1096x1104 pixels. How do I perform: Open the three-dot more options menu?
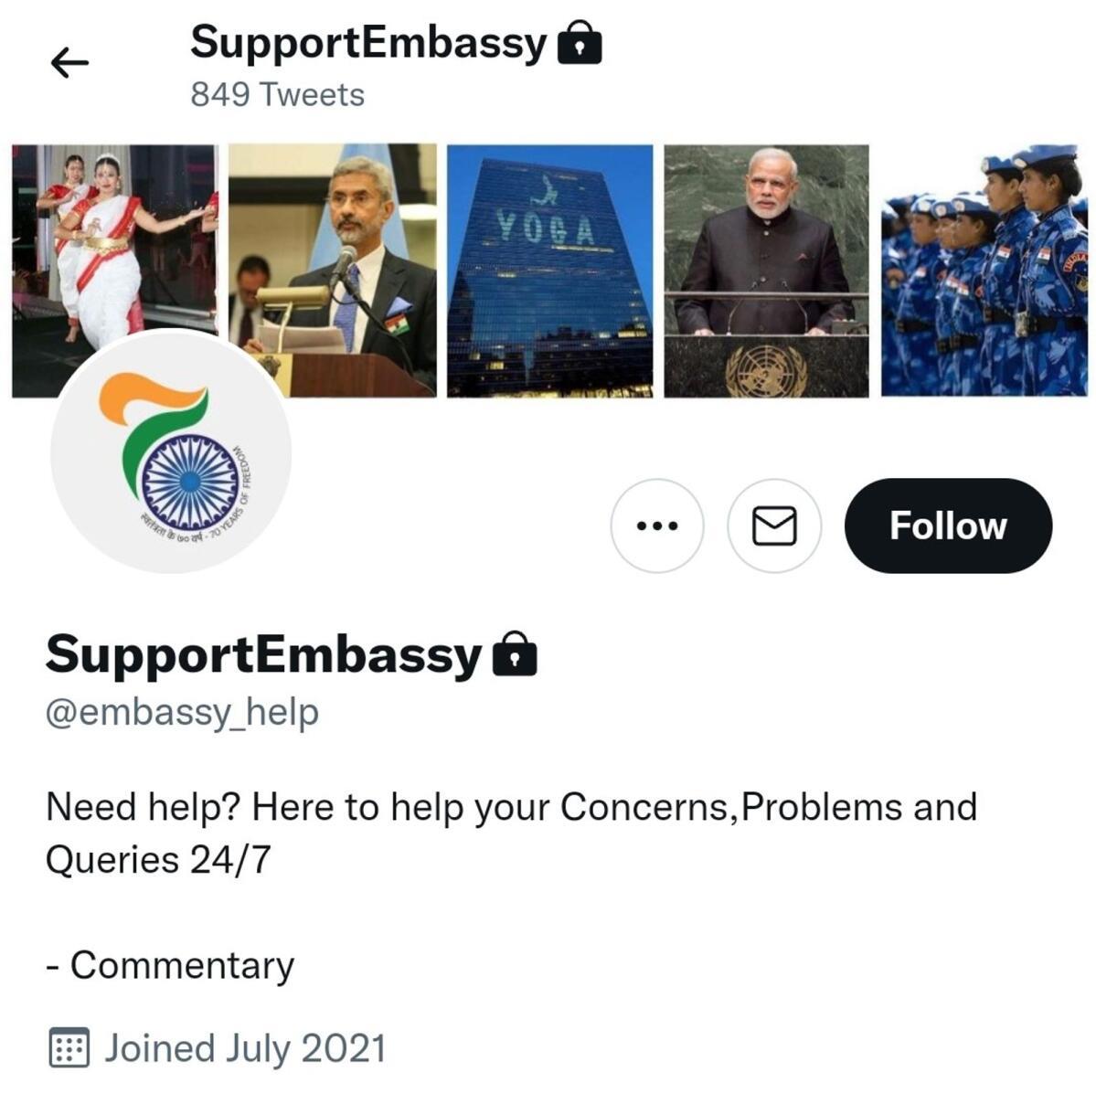(657, 525)
